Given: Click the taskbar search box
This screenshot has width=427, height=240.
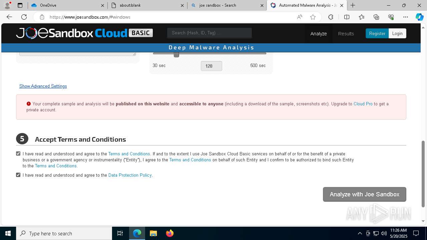Looking at the screenshot, I should pyautogui.click(x=64, y=233).
